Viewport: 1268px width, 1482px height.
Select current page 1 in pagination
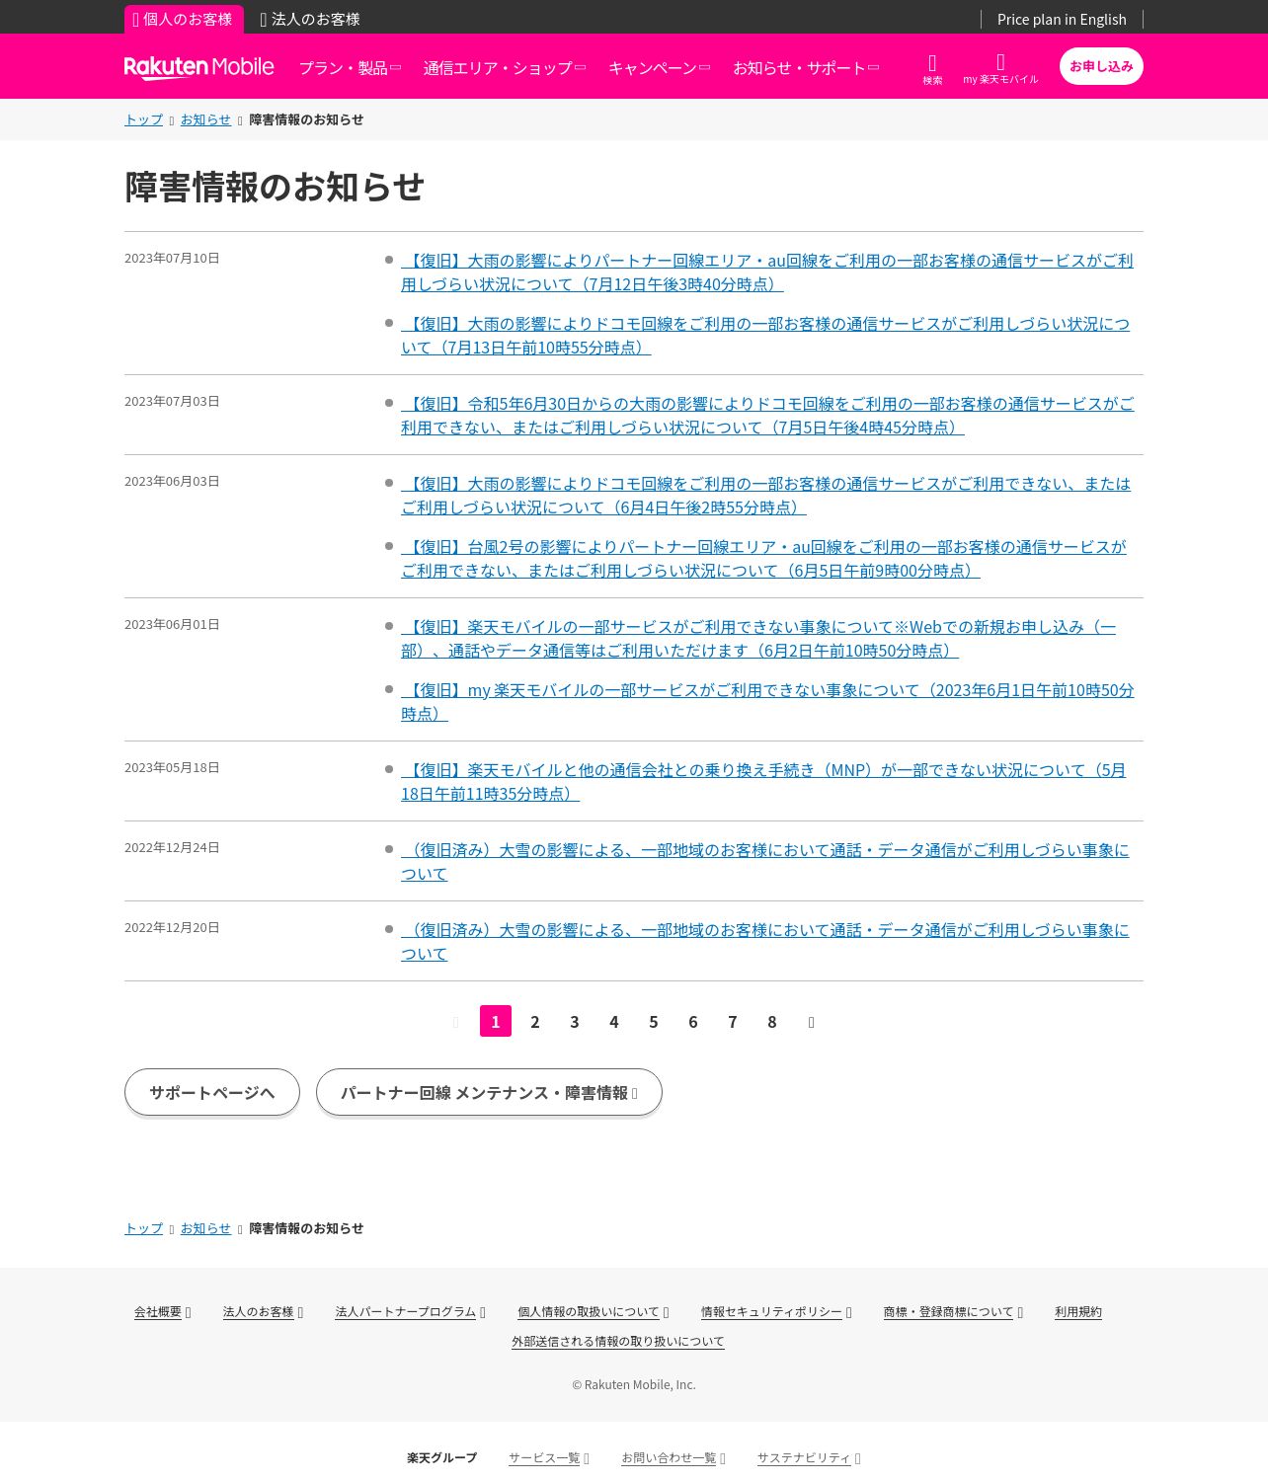pos(496,1021)
